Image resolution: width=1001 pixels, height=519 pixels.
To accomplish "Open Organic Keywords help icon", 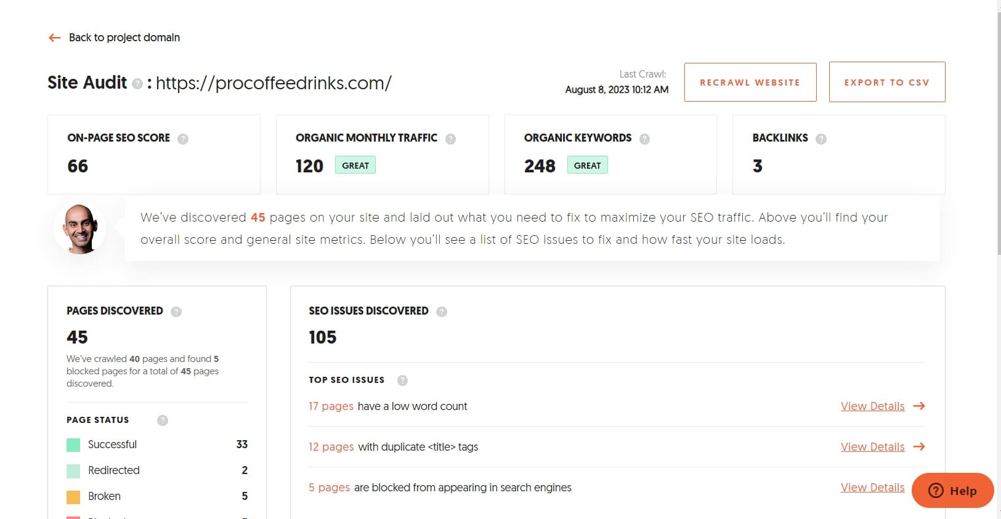I will pyautogui.click(x=644, y=139).
